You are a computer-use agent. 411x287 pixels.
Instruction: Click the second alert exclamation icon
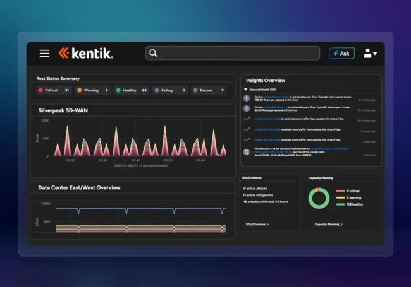coord(247,108)
